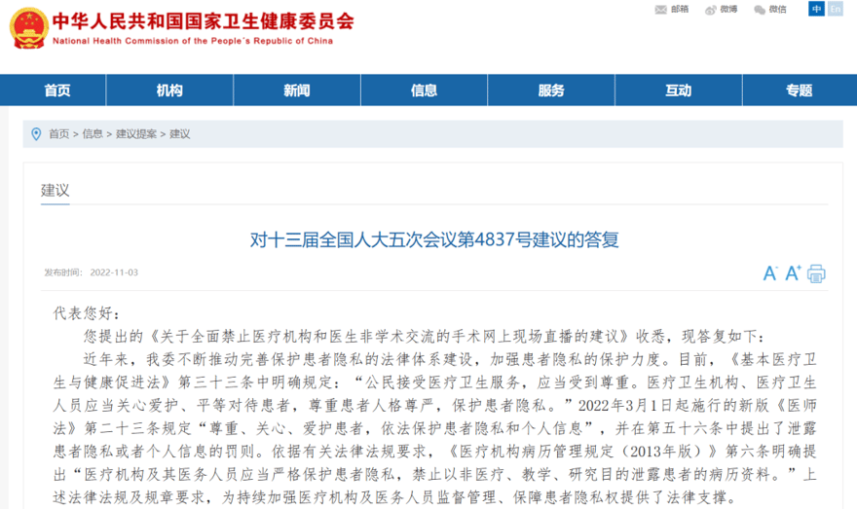
Task: Switch language to 中 Chinese
Action: pos(816,9)
